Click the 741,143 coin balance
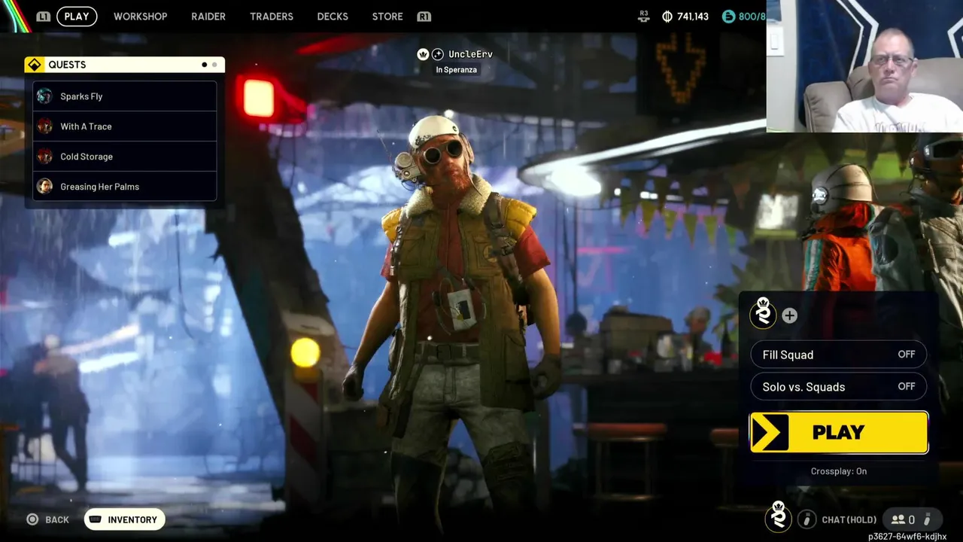This screenshot has width=963, height=542. 693,17
